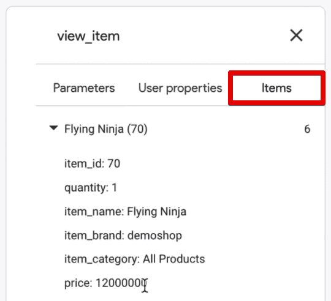Click the Flying Ninja (70) item row
The image size is (331, 301).
tap(180, 129)
